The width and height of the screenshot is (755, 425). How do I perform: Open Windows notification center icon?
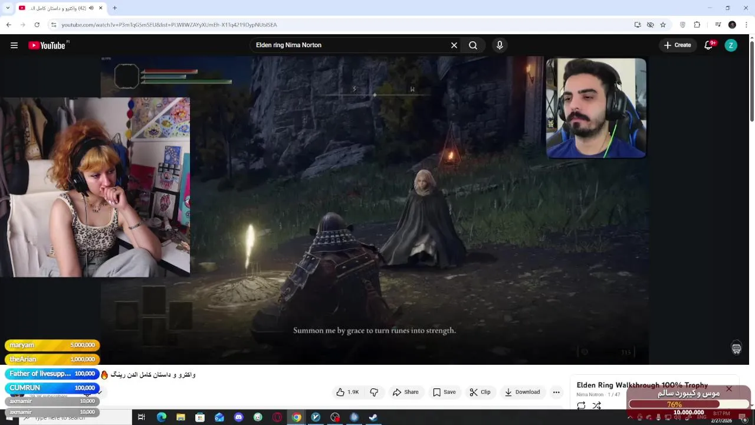[743, 418]
